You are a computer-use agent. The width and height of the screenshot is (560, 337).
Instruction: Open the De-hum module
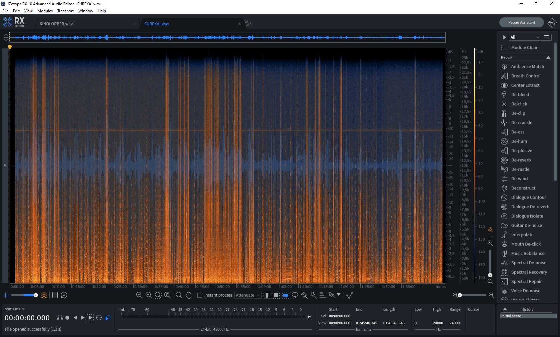tap(519, 141)
